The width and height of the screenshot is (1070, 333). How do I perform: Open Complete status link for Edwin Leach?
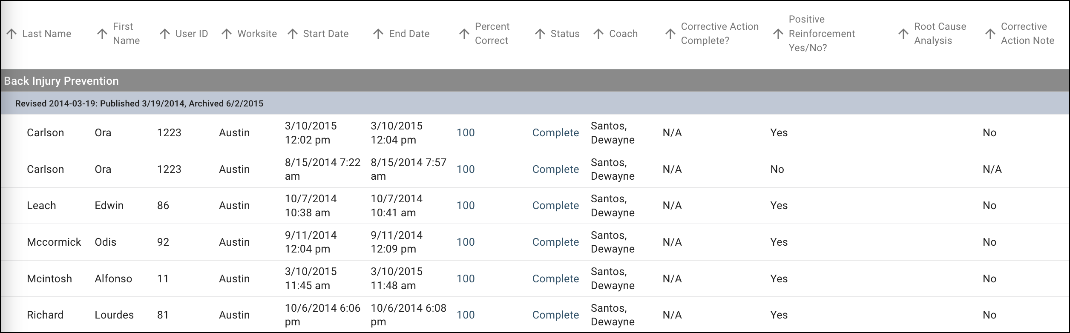click(x=555, y=206)
